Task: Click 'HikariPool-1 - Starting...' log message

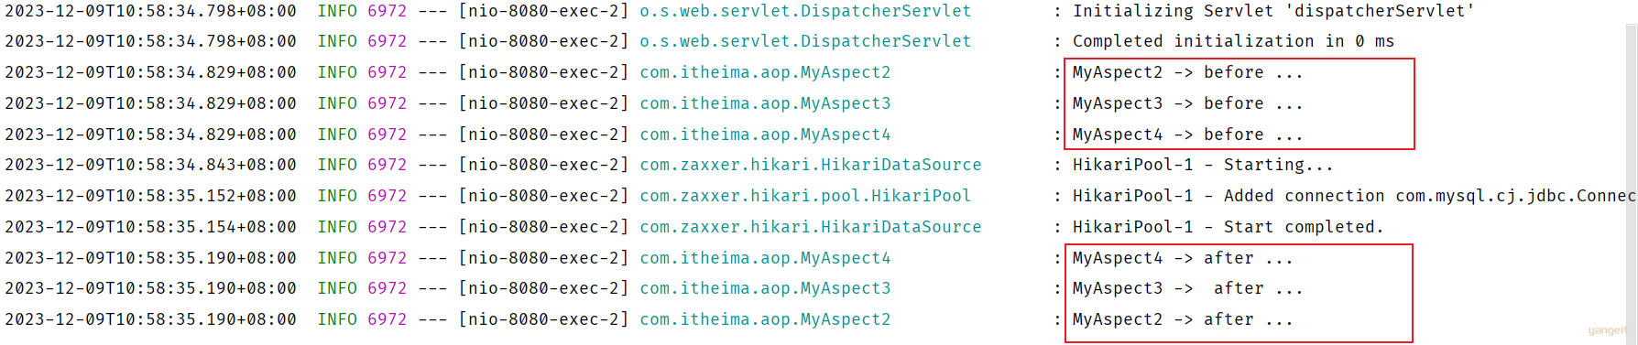Action: coord(1203,165)
